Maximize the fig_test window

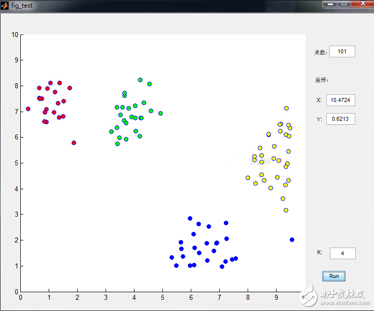click(345, 4)
